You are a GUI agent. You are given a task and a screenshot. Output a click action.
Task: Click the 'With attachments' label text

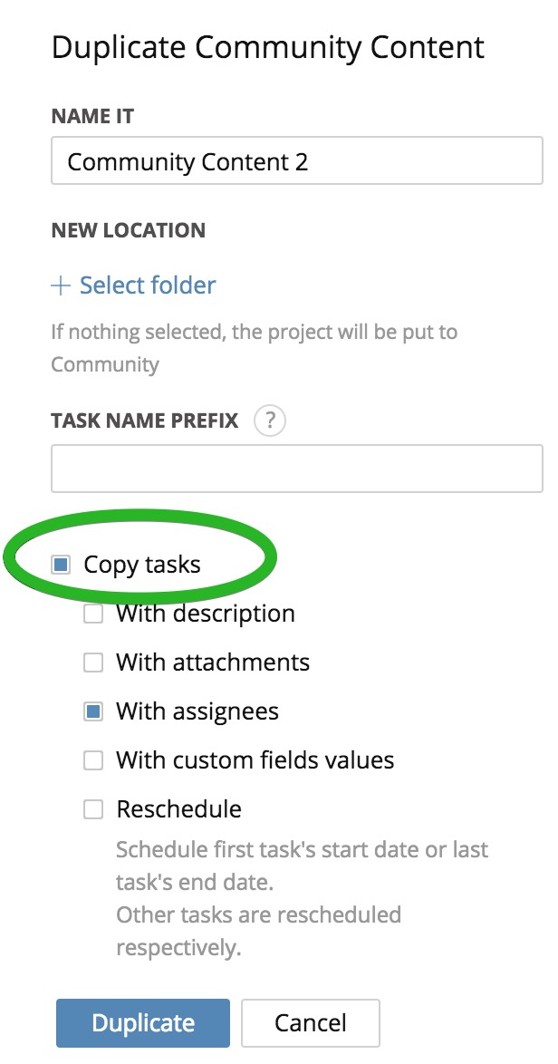(x=213, y=663)
